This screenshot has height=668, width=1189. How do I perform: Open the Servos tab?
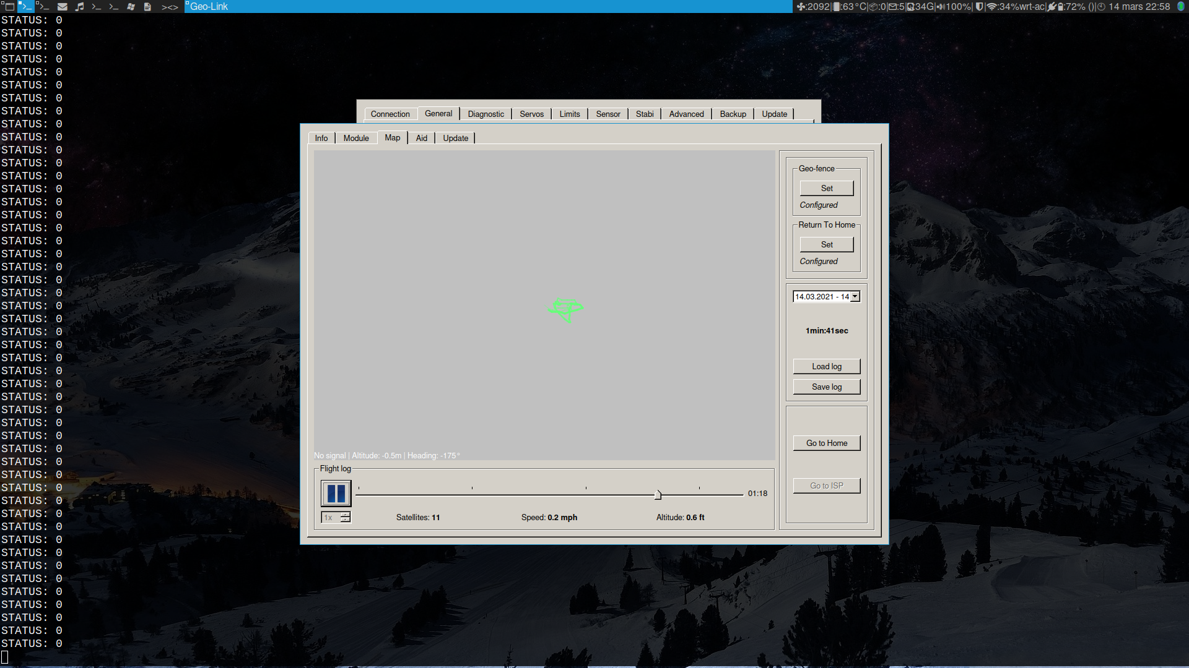pos(531,114)
